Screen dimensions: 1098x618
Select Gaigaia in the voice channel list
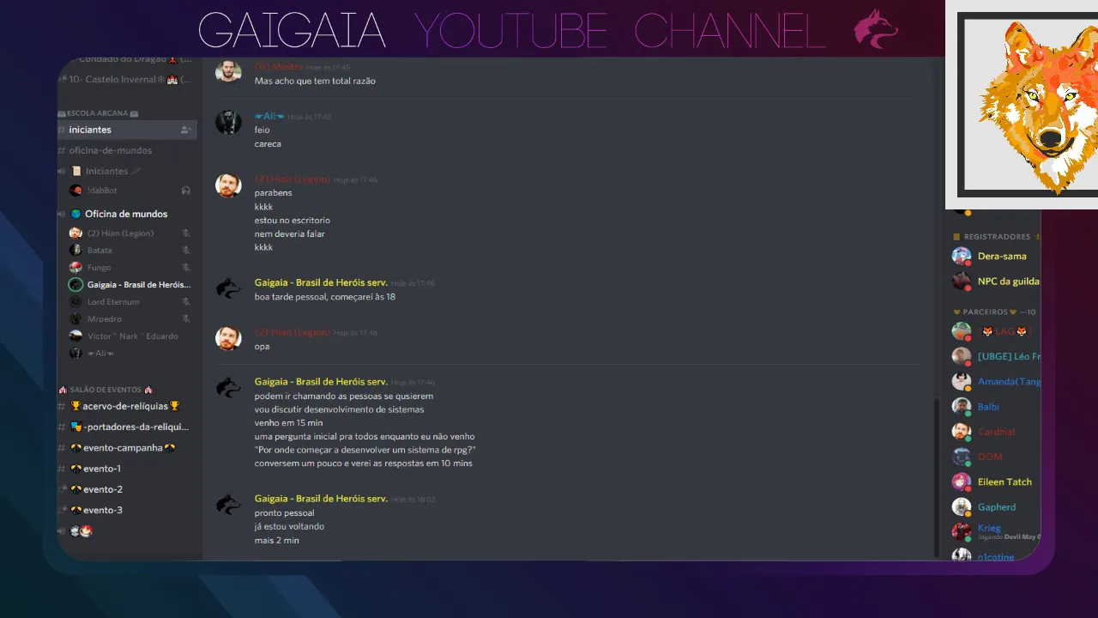130,284
